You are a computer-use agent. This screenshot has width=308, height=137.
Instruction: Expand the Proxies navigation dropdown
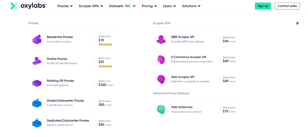click(x=65, y=6)
